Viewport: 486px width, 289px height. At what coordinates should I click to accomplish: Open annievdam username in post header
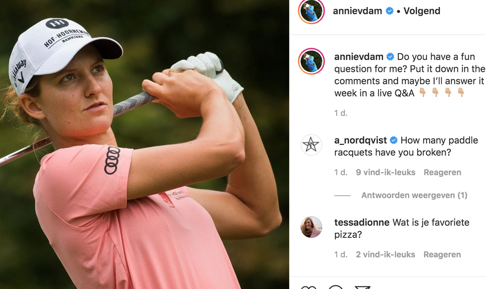point(358,11)
